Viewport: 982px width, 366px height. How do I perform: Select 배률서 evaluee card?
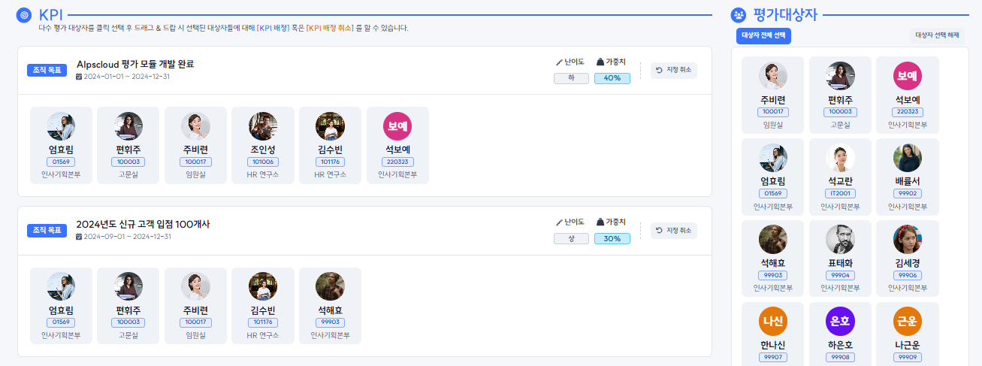pos(907,177)
